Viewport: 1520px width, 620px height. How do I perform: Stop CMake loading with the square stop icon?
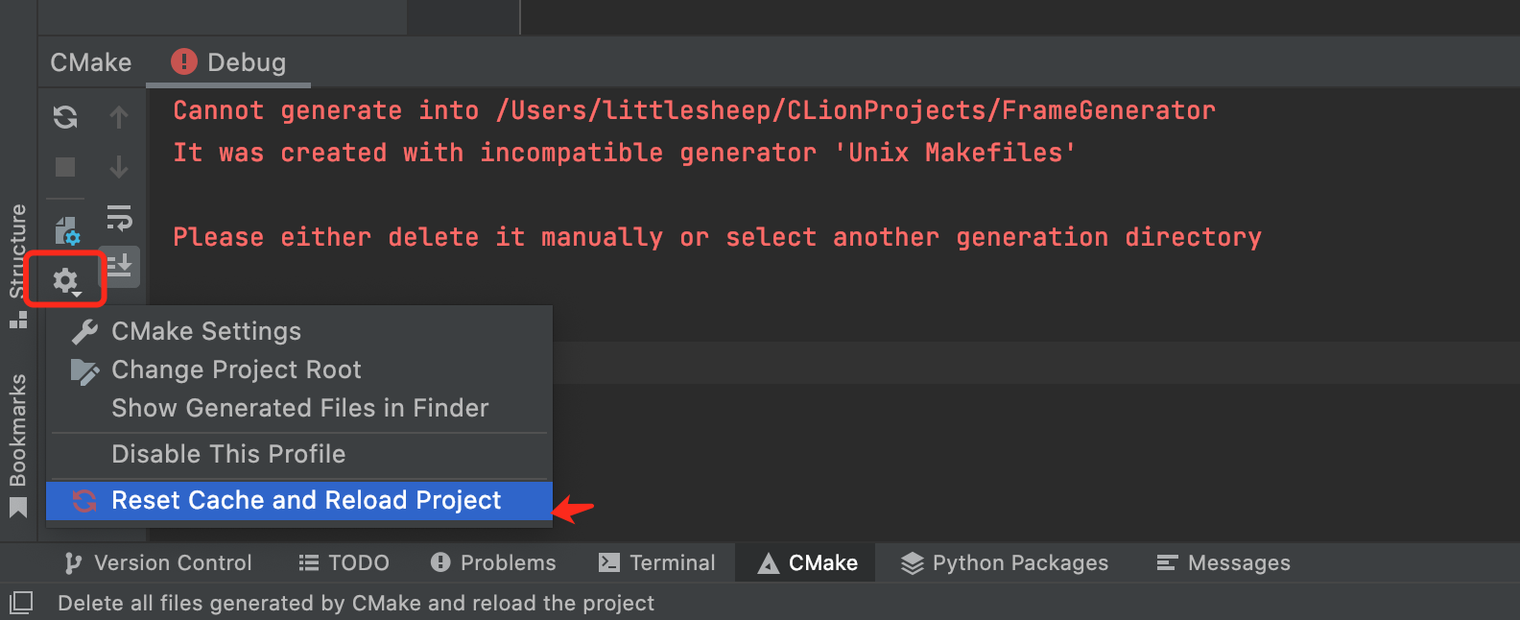[x=64, y=167]
